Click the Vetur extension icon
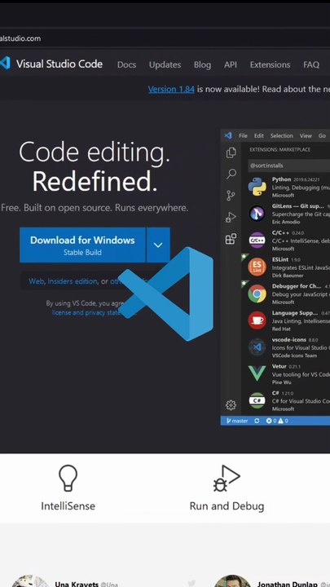Image resolution: width=330 pixels, height=587 pixels. coord(257,373)
